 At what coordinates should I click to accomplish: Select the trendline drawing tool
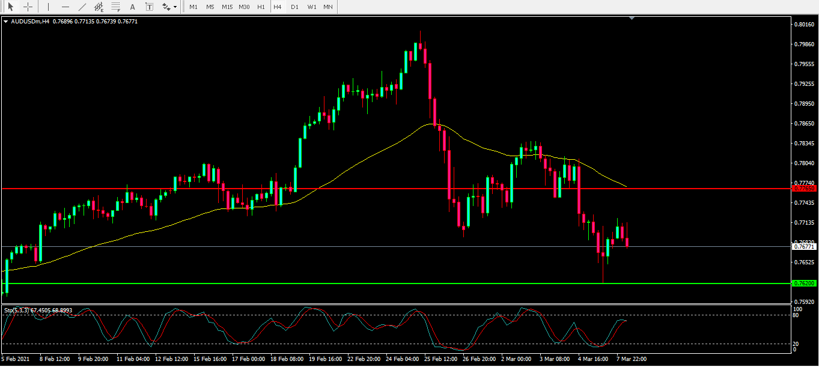pos(82,7)
